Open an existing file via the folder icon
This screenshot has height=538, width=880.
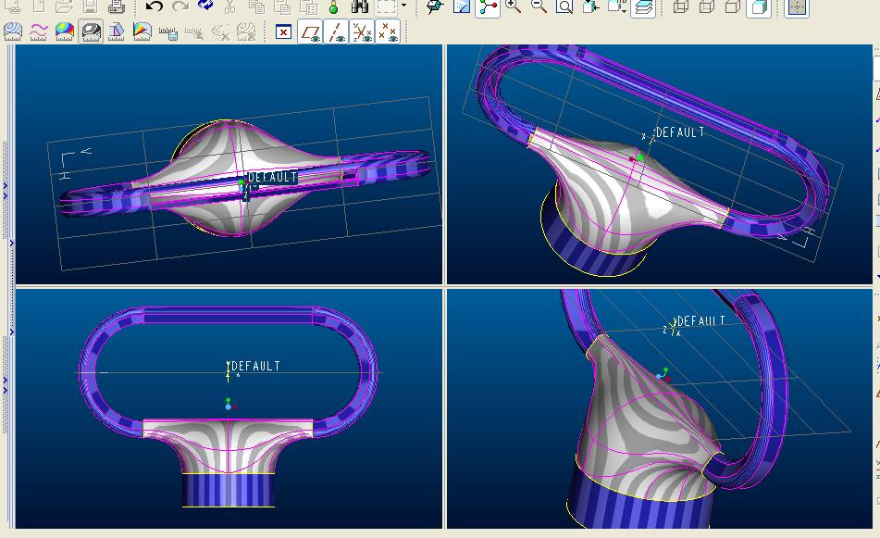pos(64,6)
